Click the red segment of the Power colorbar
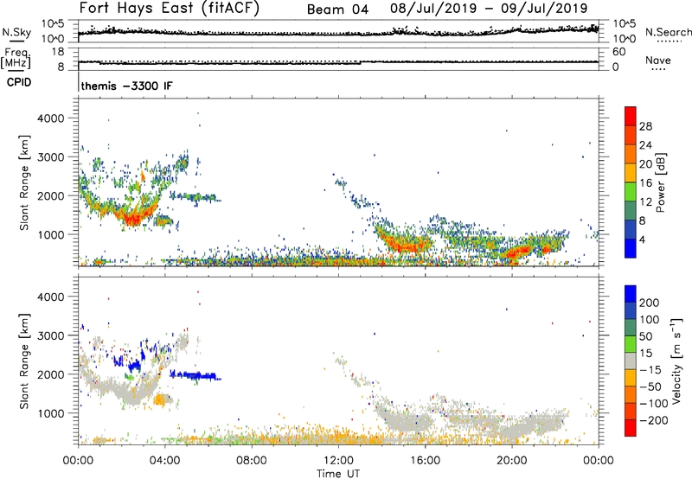 click(631, 116)
